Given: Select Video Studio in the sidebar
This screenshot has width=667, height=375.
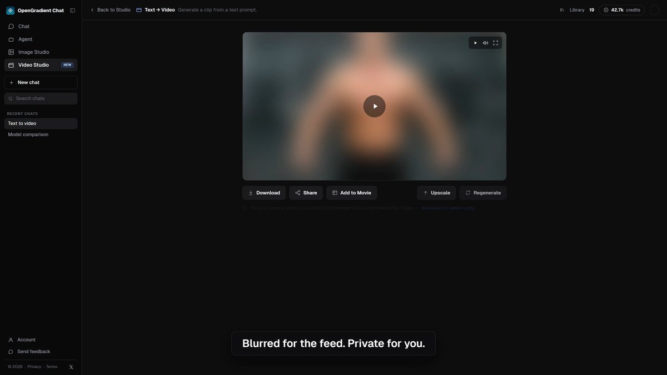Looking at the screenshot, I should click(41, 65).
